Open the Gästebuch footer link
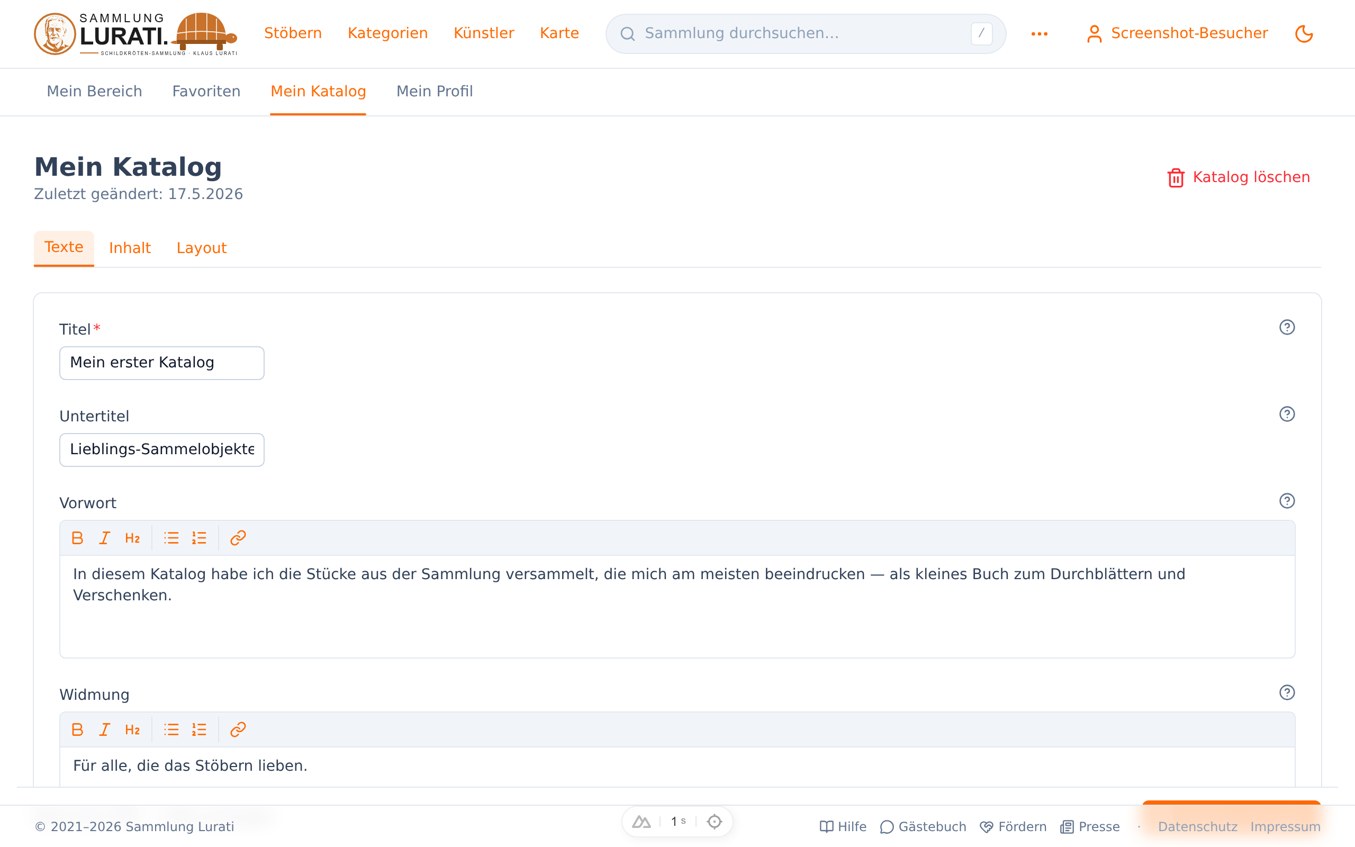This screenshot has height=847, width=1355. (x=923, y=827)
